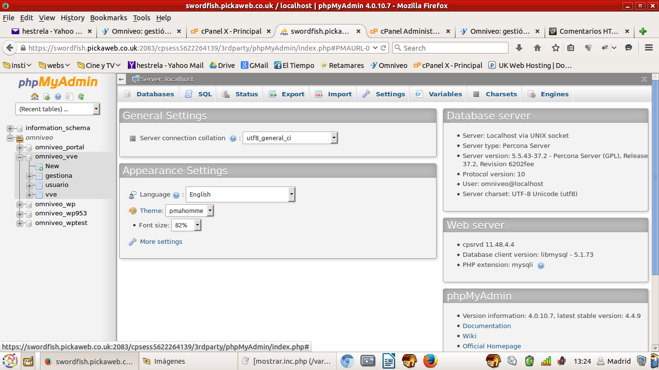
Task: Click the smiley chat icon in Firefox toolbar
Action: tap(629, 48)
